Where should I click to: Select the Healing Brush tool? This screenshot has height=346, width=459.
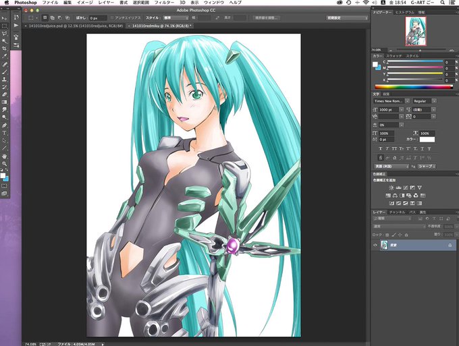click(5, 64)
